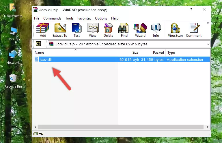Image resolution: width=222 pixels, height=143 pixels.
Task: Open the Options menu
Action: click(x=101, y=18)
